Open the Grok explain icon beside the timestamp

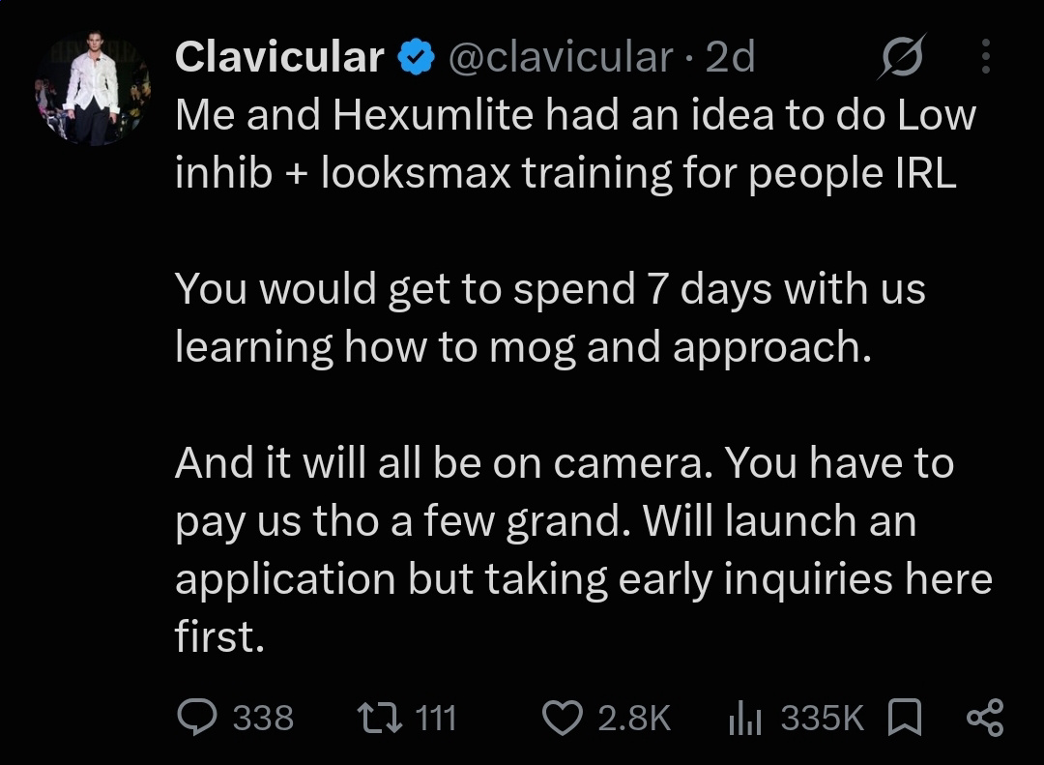902,57
